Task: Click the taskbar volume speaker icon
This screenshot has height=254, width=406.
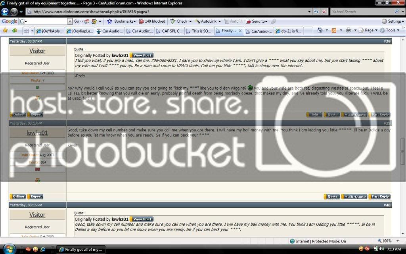Action: pos(381,249)
